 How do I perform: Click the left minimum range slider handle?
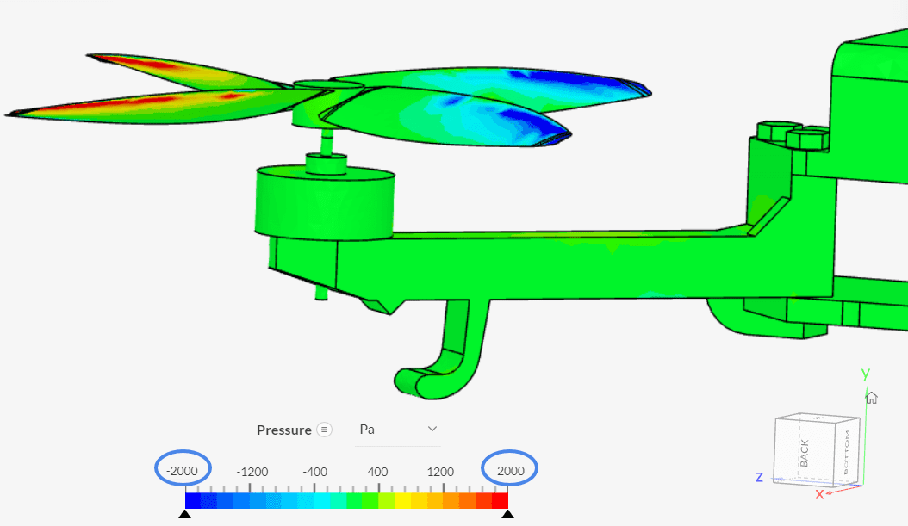tap(184, 514)
